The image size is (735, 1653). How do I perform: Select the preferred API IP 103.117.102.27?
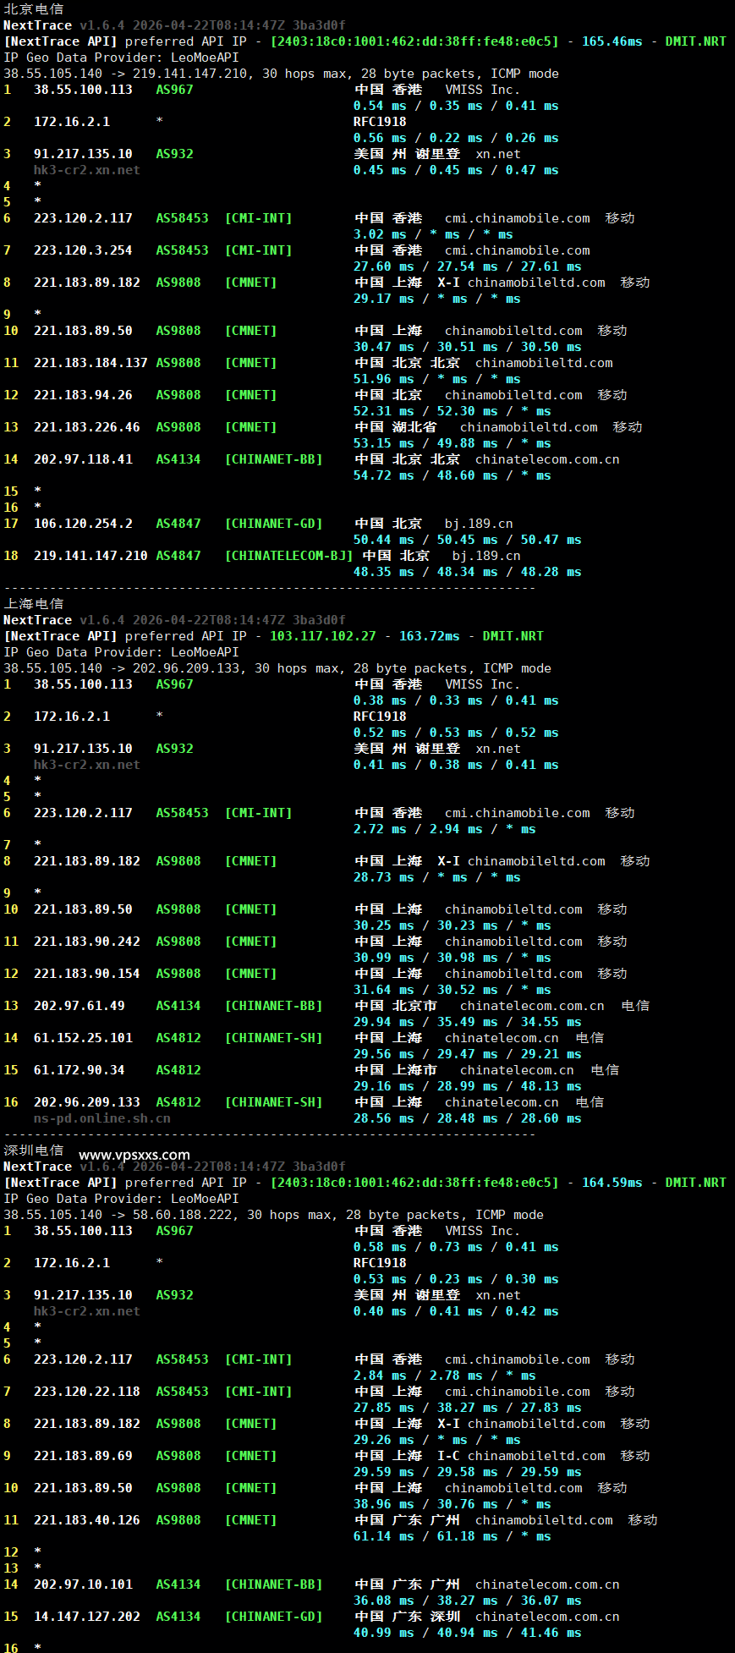[x=322, y=636]
